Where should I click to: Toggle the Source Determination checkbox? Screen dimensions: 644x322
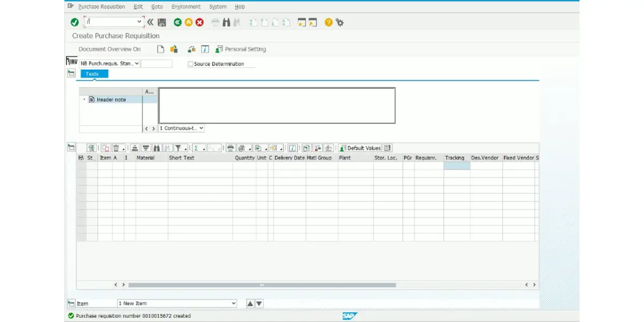[191, 64]
